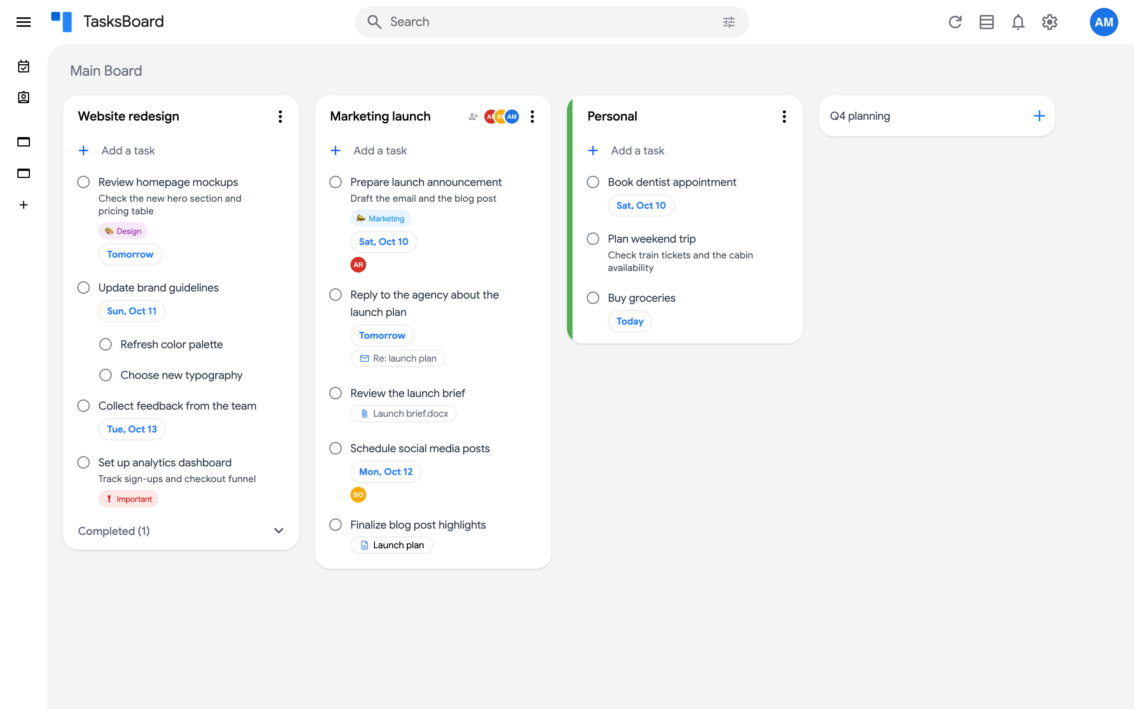
Task: Complete the Review homepage mockups task
Action: (83, 182)
